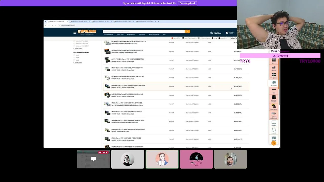This screenshot has height=182, width=324.
Task: Select the astronaut avatar participant tile
Action: (196, 159)
